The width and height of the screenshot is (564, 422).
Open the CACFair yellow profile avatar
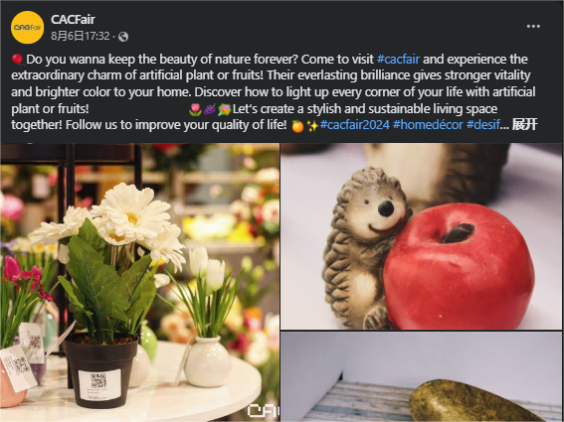tap(27, 27)
